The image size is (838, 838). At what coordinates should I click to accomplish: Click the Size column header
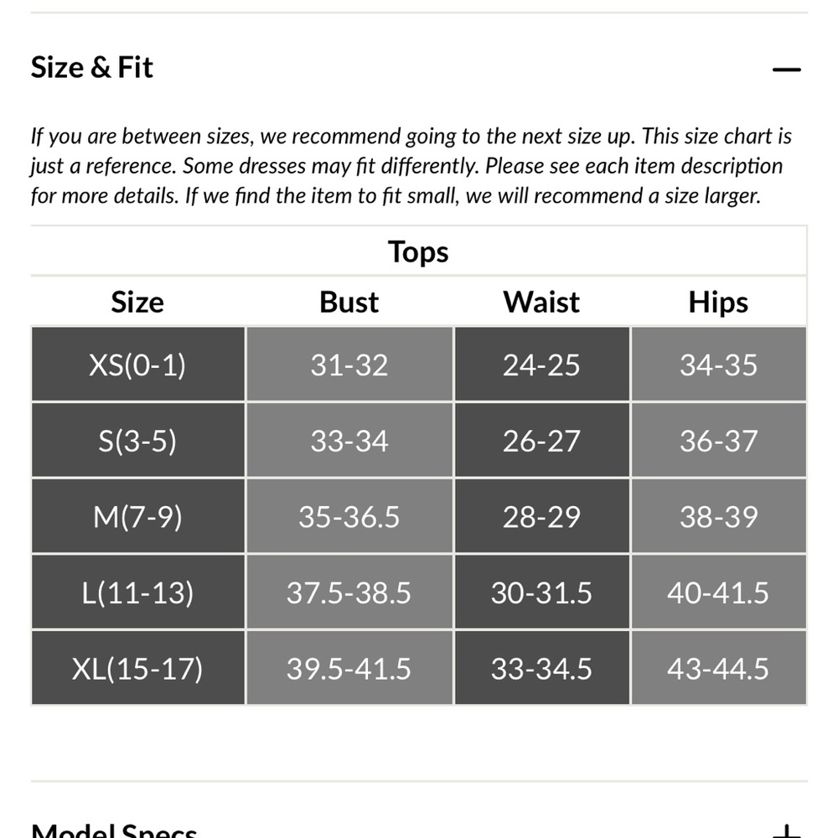tap(137, 302)
